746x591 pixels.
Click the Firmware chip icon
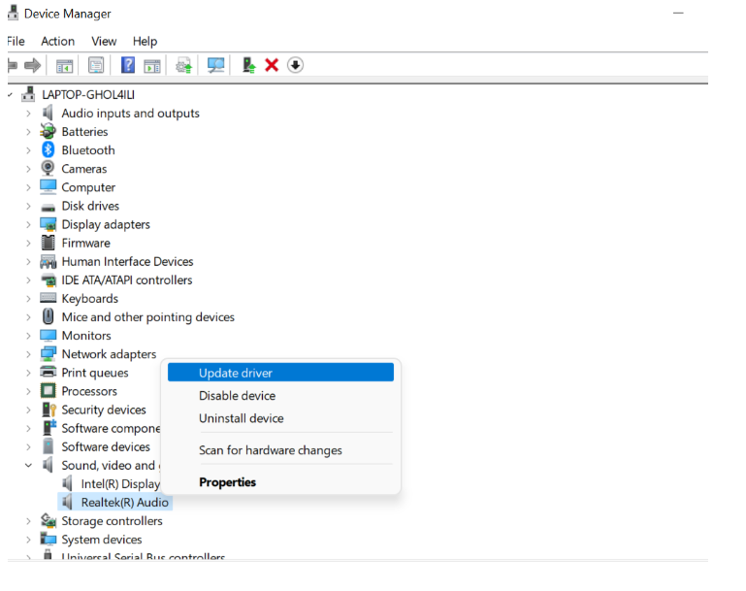point(49,243)
